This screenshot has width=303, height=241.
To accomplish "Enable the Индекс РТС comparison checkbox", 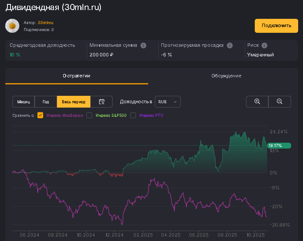I will coord(133,115).
